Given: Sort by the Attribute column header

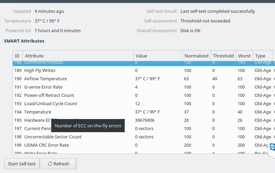Looking at the screenshot, I should pos(78,56).
